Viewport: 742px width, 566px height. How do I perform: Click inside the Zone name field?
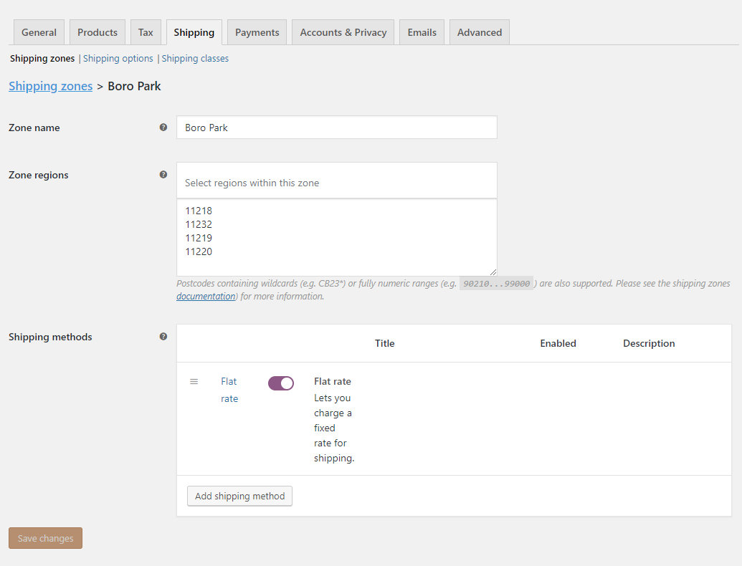coord(336,127)
